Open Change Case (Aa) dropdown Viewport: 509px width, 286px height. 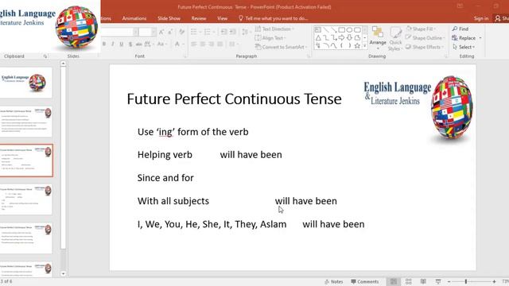tap(161, 44)
